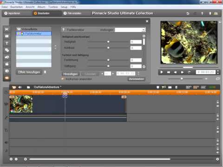Delete effect with trash icon beside Effekt hinzufügen
Image resolution: width=223 pixels, height=167 pixels.
point(45,72)
